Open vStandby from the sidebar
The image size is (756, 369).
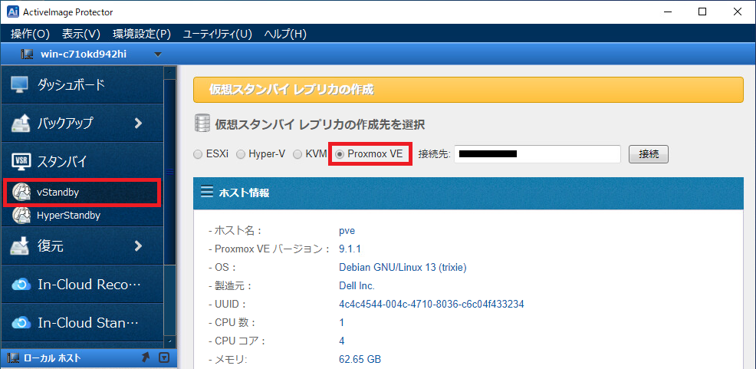[x=58, y=193]
